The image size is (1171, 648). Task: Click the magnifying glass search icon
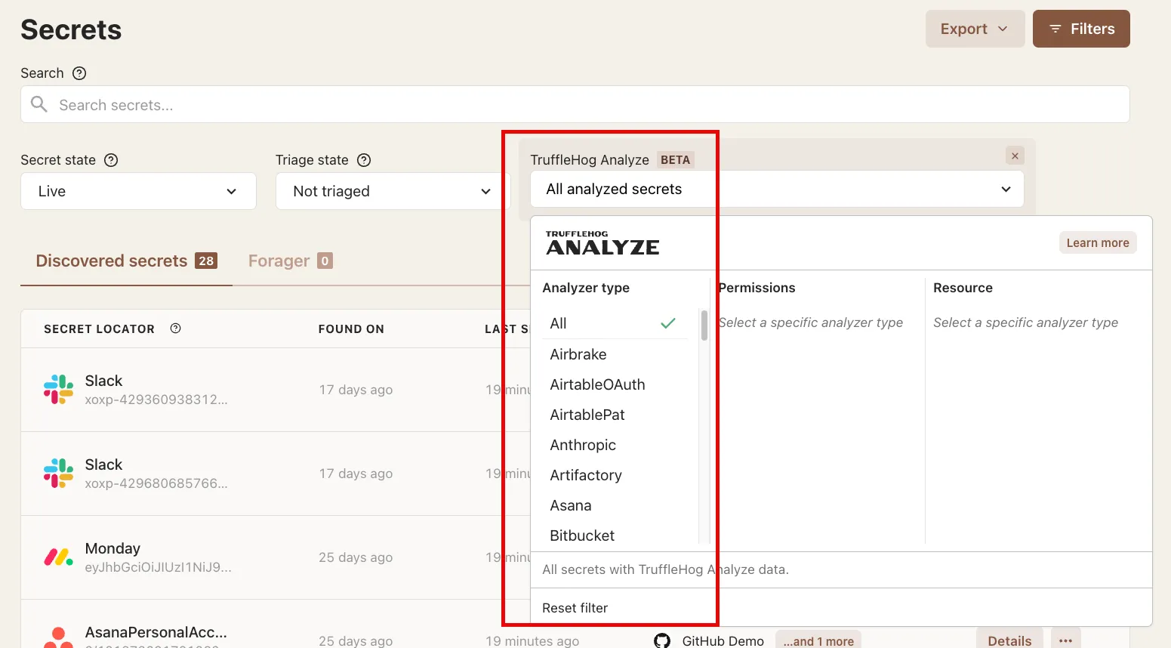coord(39,104)
